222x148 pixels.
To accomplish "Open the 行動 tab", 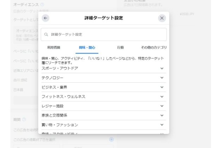I will click(x=121, y=47).
